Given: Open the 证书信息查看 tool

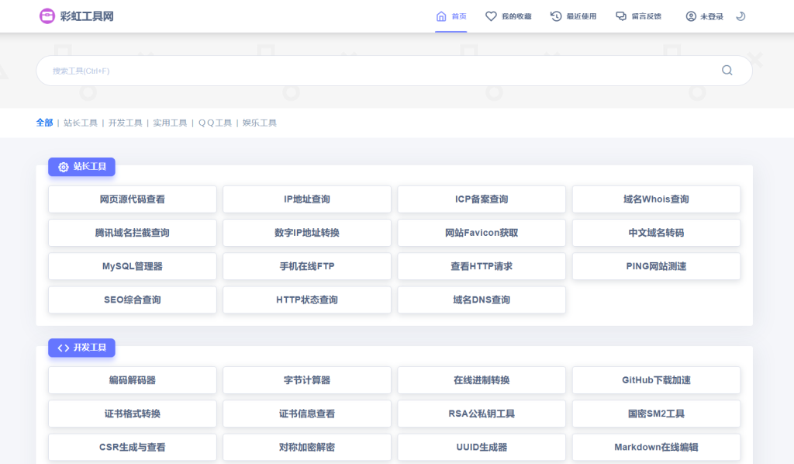Looking at the screenshot, I should tap(307, 414).
